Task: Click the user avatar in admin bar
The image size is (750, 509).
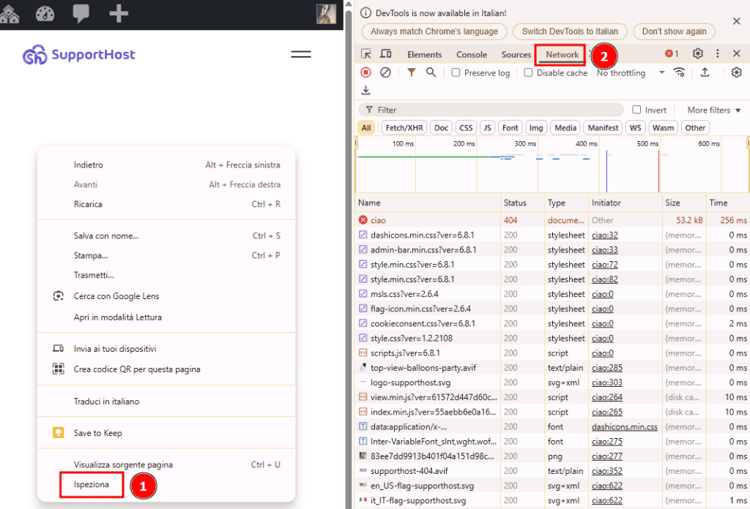Action: [x=326, y=14]
